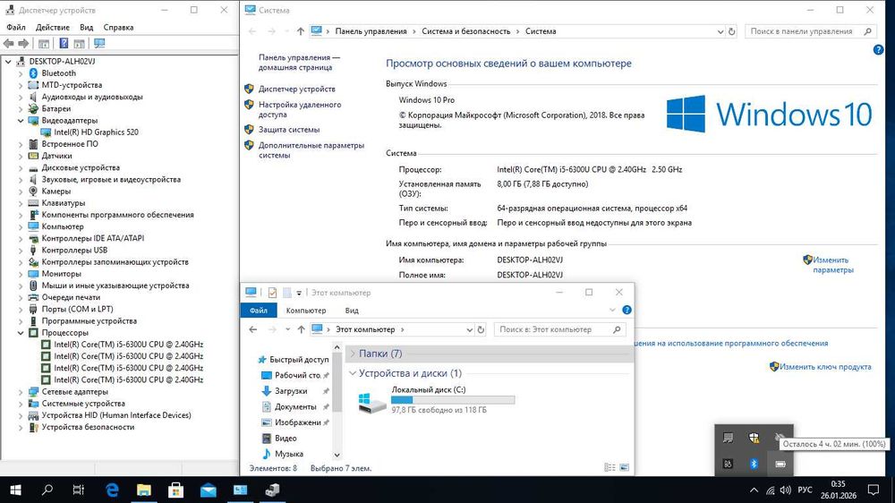This screenshot has height=503, width=895.
Task: Click the Изменить параметры link
Action: point(832,265)
